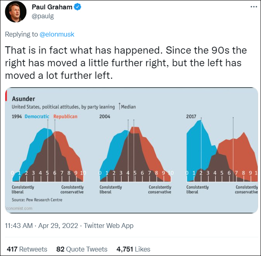Click the @paulg handle
This screenshot has width=261, height=256.
click(x=43, y=16)
